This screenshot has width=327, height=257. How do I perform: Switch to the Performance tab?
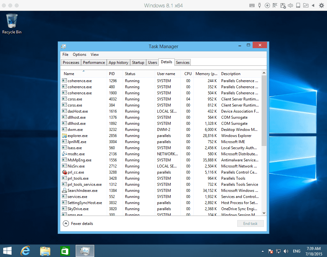[x=94, y=63]
